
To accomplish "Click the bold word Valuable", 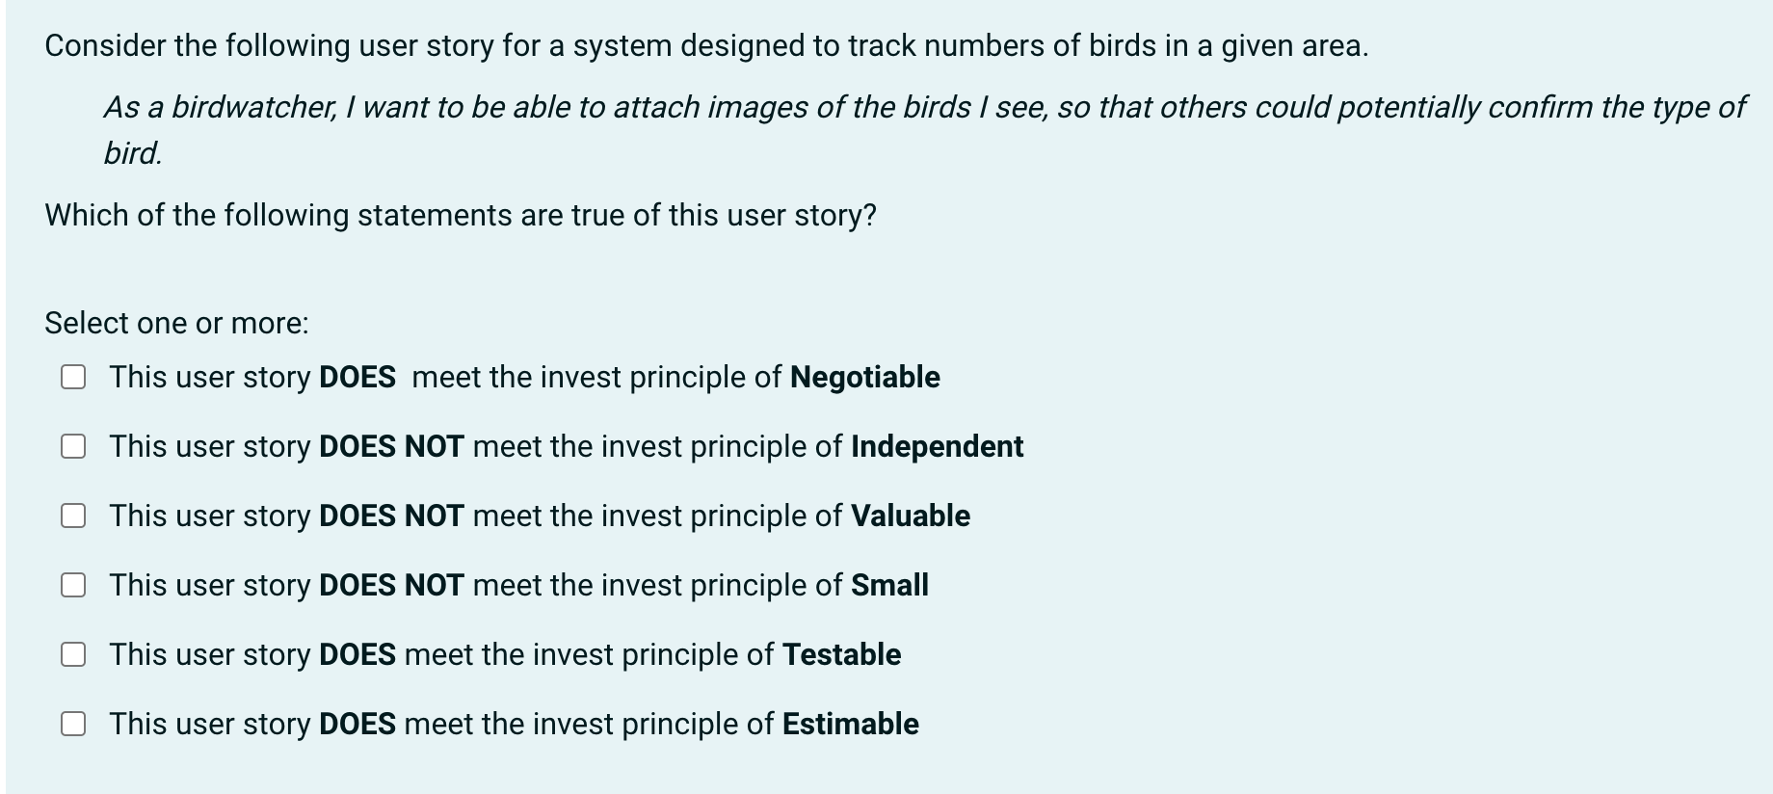I will (910, 516).
